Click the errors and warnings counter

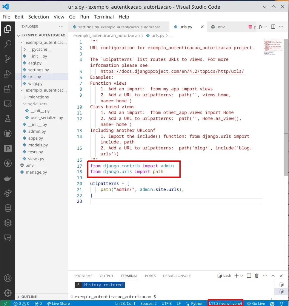[x=21, y=303]
